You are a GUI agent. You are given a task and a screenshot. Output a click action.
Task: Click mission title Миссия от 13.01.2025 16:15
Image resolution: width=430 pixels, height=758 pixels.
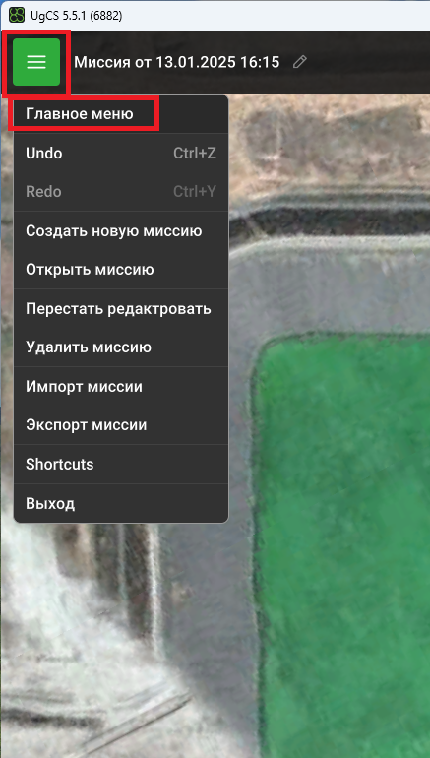point(177,62)
